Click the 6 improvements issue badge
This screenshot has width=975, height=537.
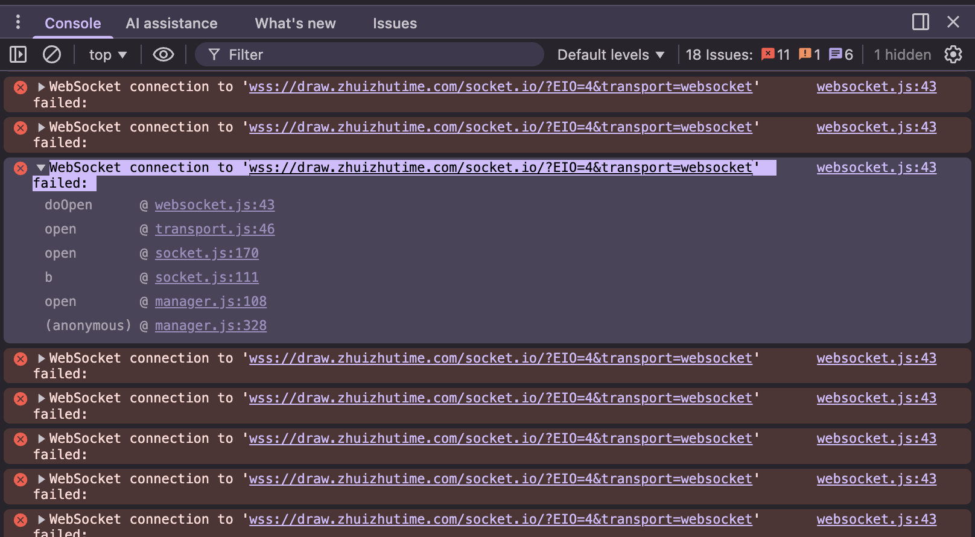pos(841,55)
